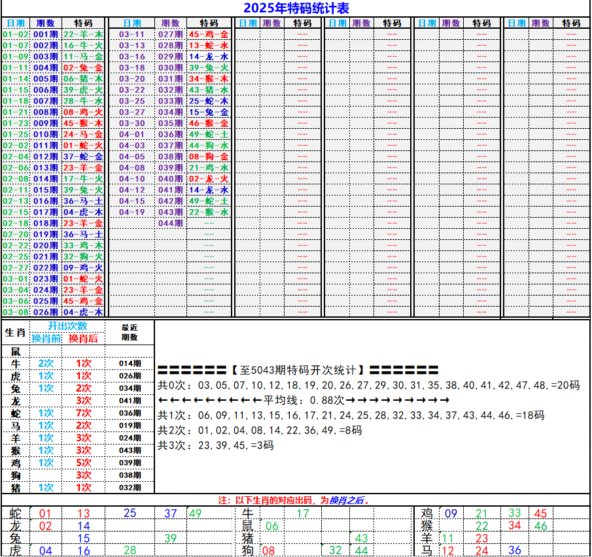The width and height of the screenshot is (592, 557).
Task: Select the 共3次 statistics row
Action: [x=216, y=446]
